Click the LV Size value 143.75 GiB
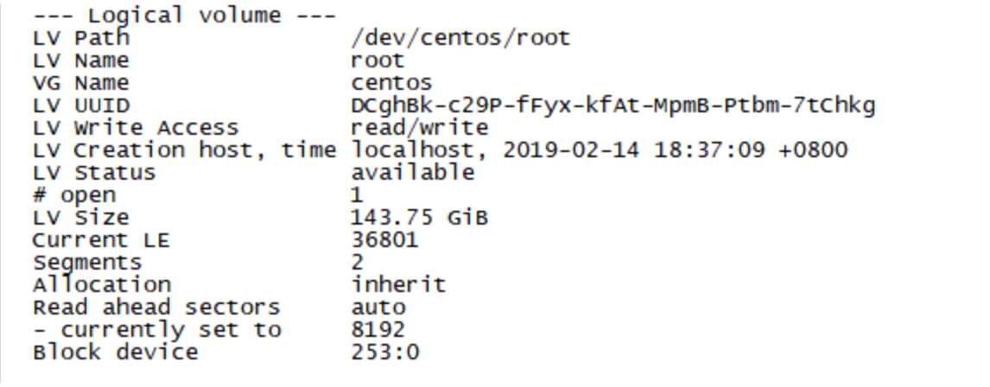This screenshot has height=387, width=990. [419, 218]
